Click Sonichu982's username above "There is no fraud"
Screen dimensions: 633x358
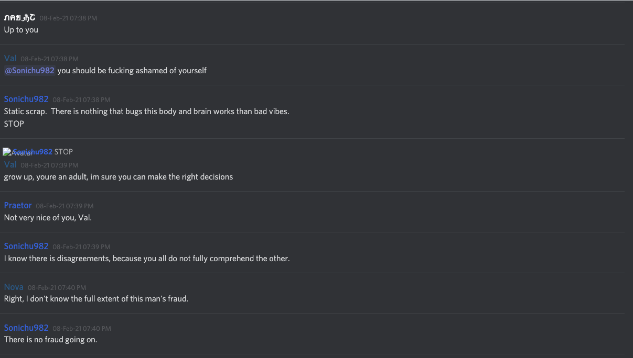tap(26, 328)
